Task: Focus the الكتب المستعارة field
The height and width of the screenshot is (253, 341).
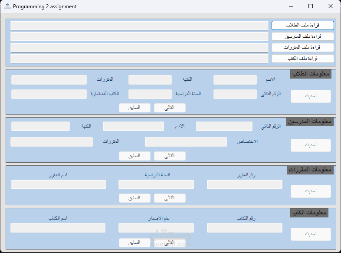Action: (49, 94)
